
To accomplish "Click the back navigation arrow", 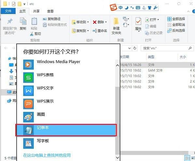I will tap(6, 48).
